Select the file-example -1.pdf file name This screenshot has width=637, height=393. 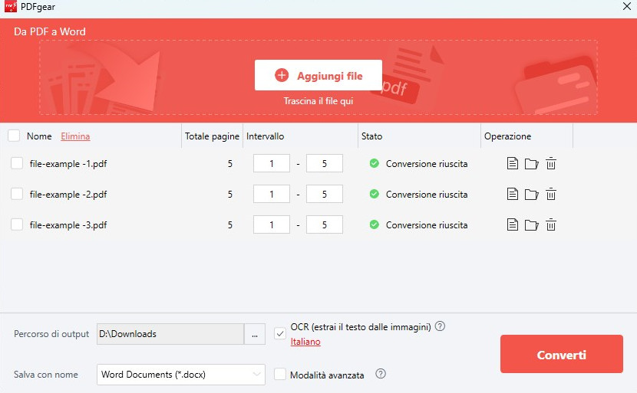click(68, 164)
